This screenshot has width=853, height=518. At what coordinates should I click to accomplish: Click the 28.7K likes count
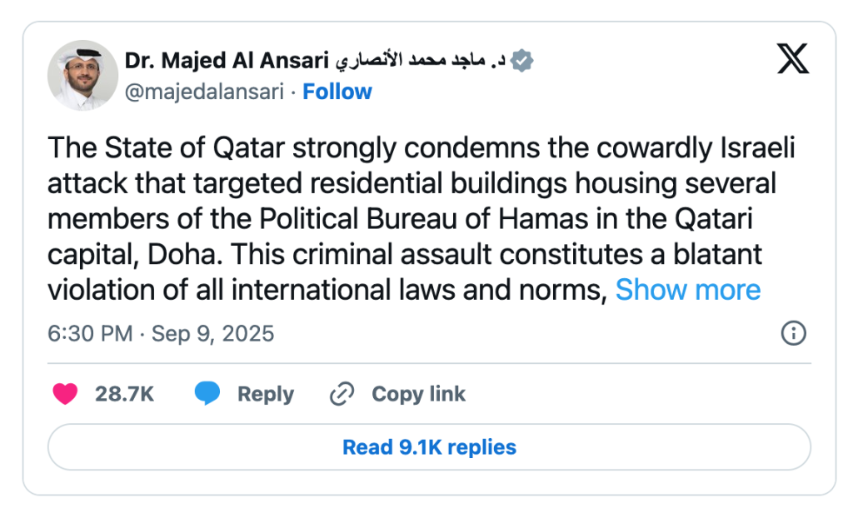124,394
